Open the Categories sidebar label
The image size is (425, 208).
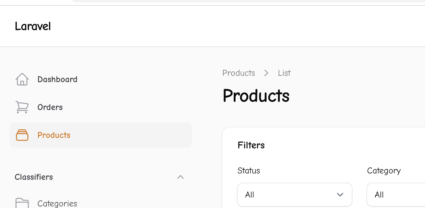point(57,204)
